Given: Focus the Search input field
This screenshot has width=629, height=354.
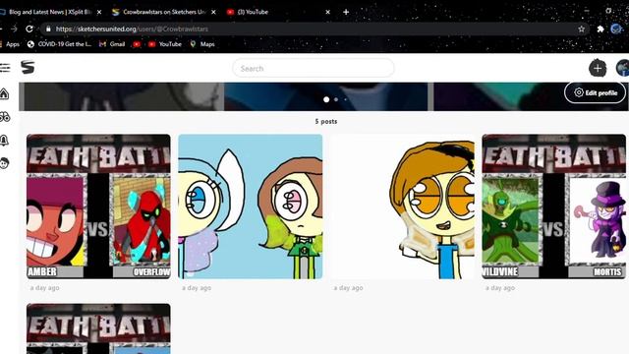Looking at the screenshot, I should coord(314,68).
